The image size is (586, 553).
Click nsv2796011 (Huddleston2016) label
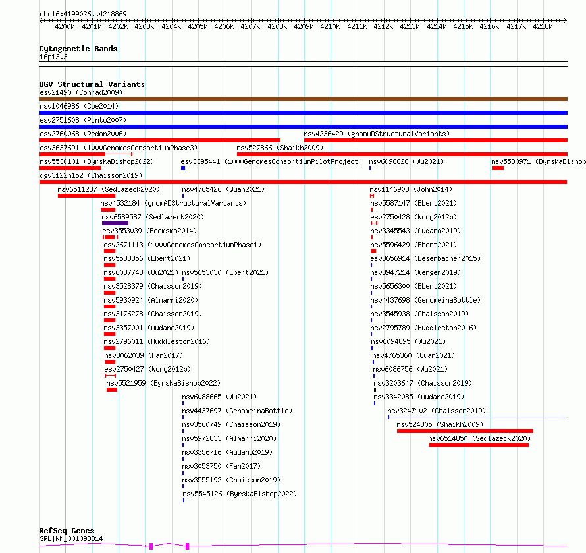pos(157,341)
